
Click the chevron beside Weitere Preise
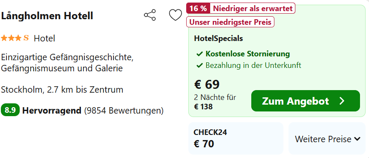357,139
